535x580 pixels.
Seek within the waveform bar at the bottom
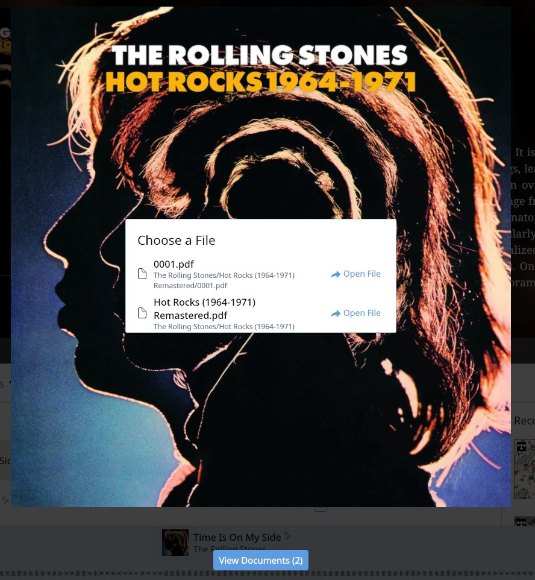pos(267,575)
